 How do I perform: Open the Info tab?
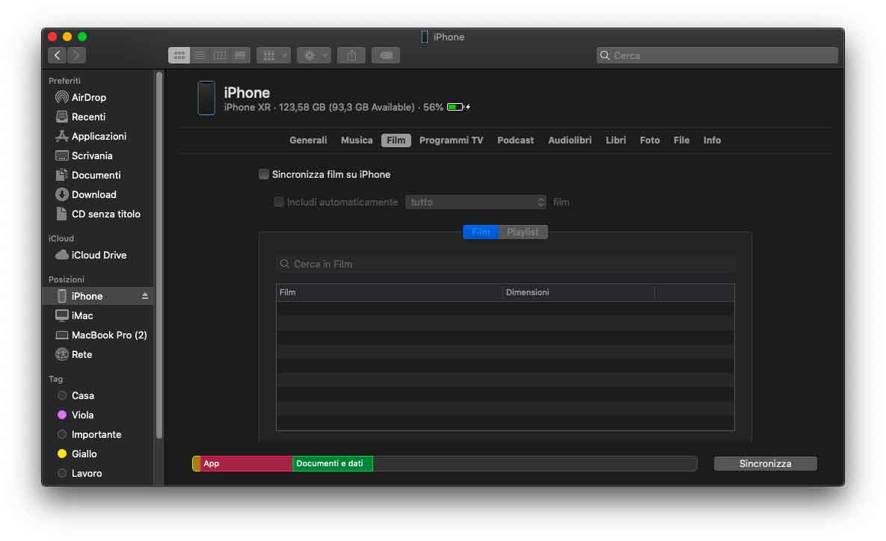pos(712,140)
